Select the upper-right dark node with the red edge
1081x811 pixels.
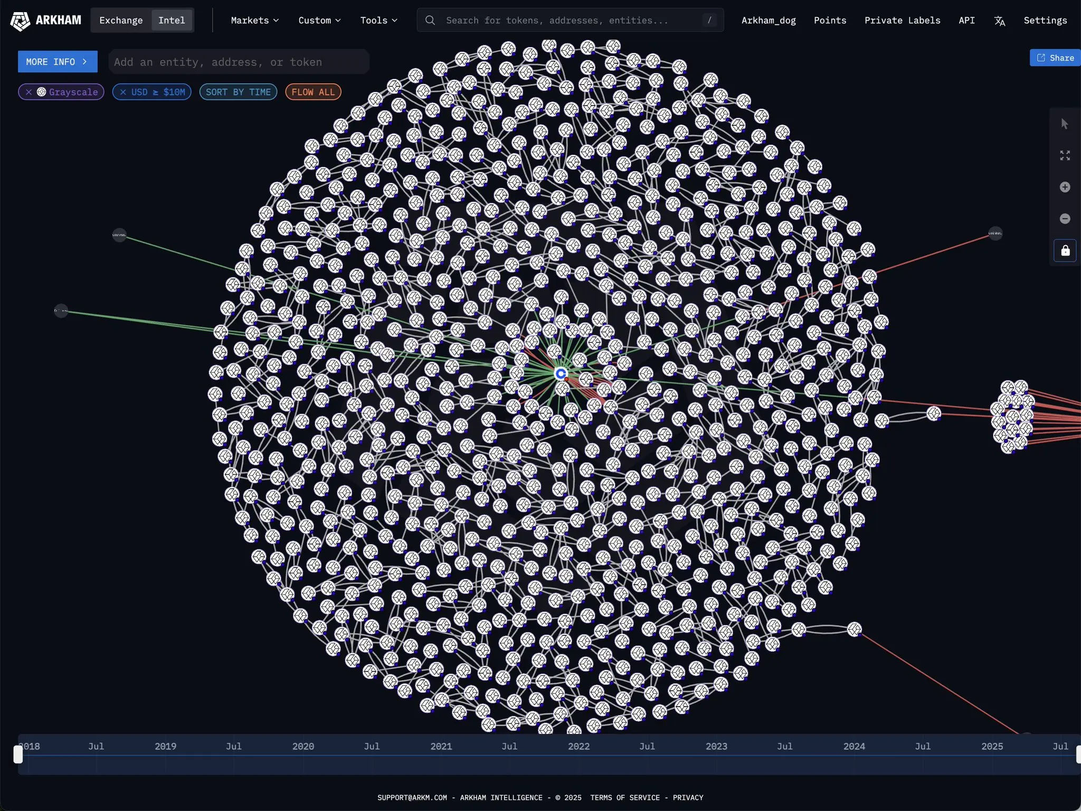coord(995,233)
